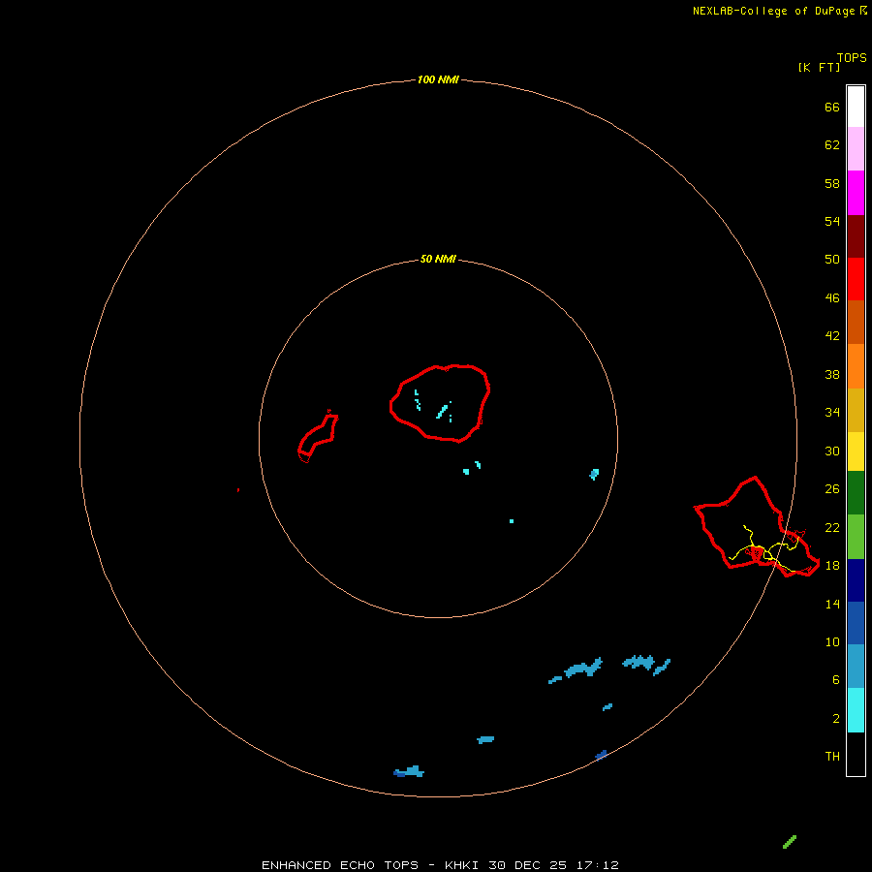
Task: Click the small narrow island outline west of center
Action: 318,437
